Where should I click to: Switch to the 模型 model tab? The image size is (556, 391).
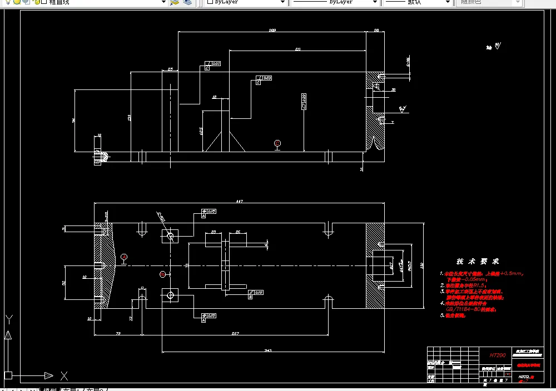(49, 389)
